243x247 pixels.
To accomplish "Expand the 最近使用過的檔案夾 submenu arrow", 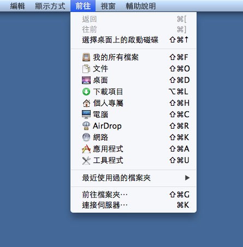I will pyautogui.click(x=187, y=178).
